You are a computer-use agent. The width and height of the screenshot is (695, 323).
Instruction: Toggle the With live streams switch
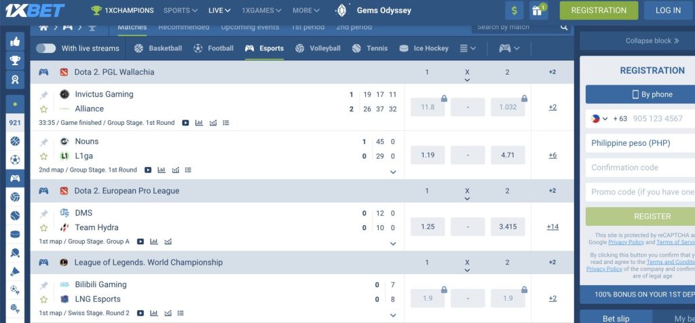[x=45, y=48]
